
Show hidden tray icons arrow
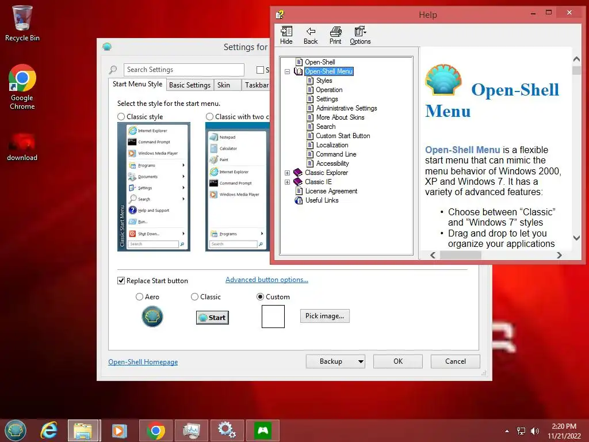[x=507, y=431]
